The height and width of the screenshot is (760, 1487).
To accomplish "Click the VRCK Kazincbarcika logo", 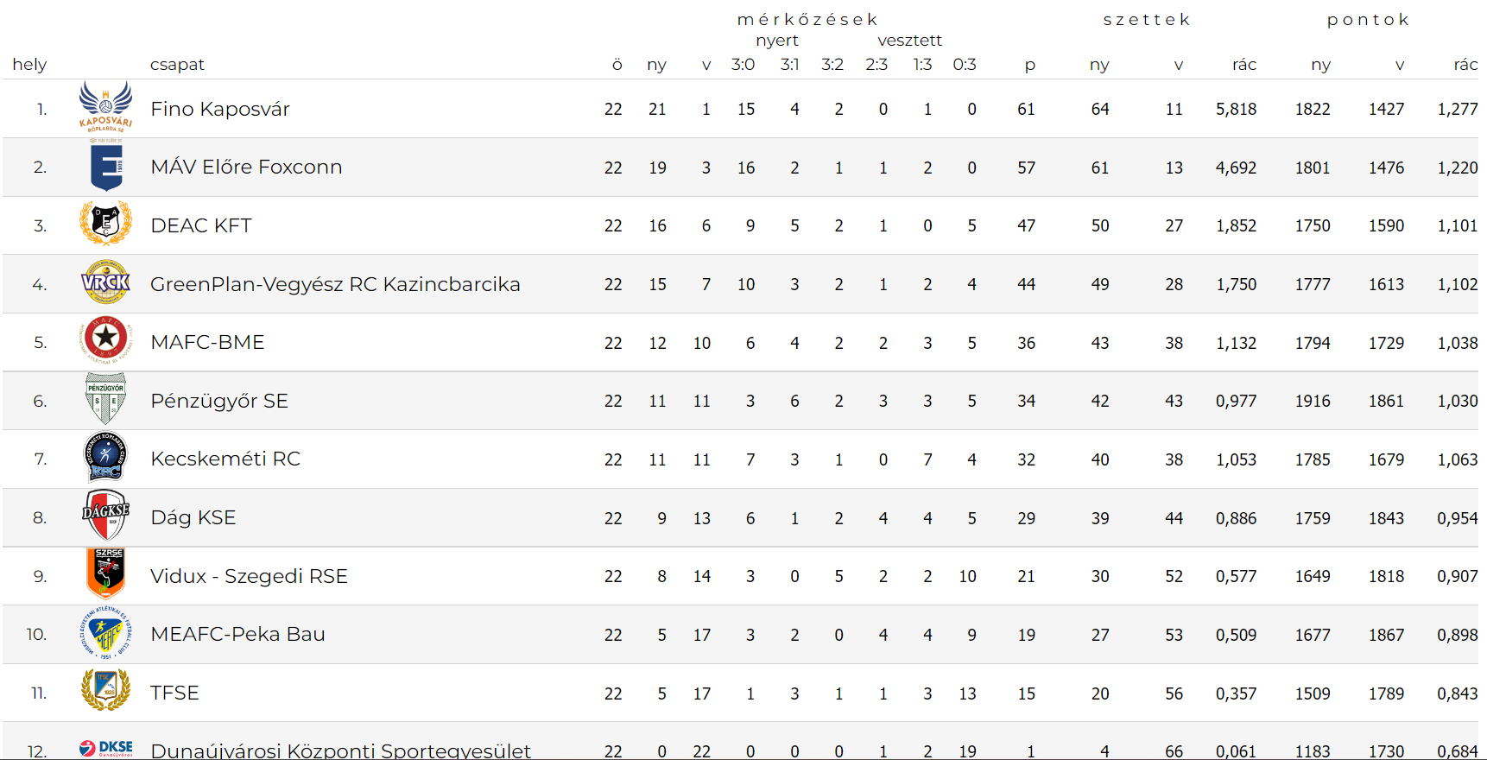I will [x=105, y=282].
